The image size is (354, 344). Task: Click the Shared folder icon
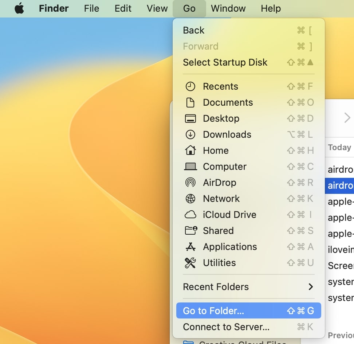[x=191, y=231]
